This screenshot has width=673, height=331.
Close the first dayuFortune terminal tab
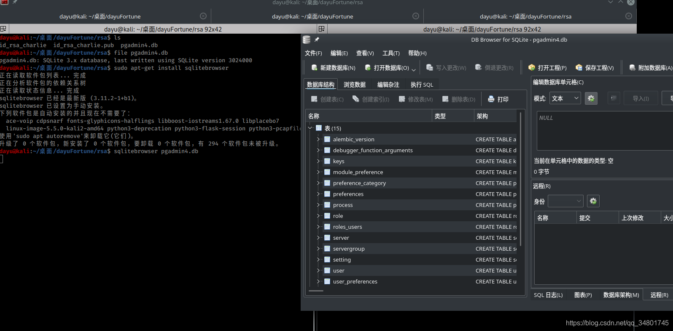(x=203, y=16)
